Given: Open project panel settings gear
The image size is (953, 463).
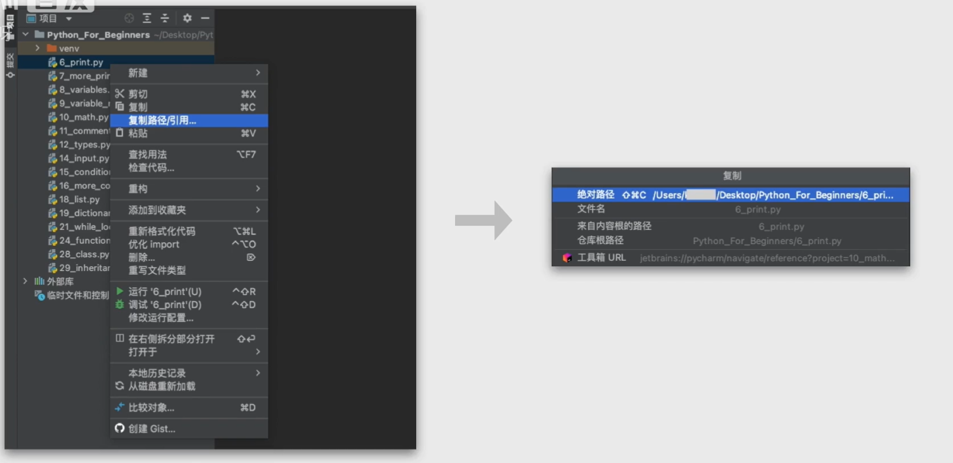Looking at the screenshot, I should (x=187, y=18).
